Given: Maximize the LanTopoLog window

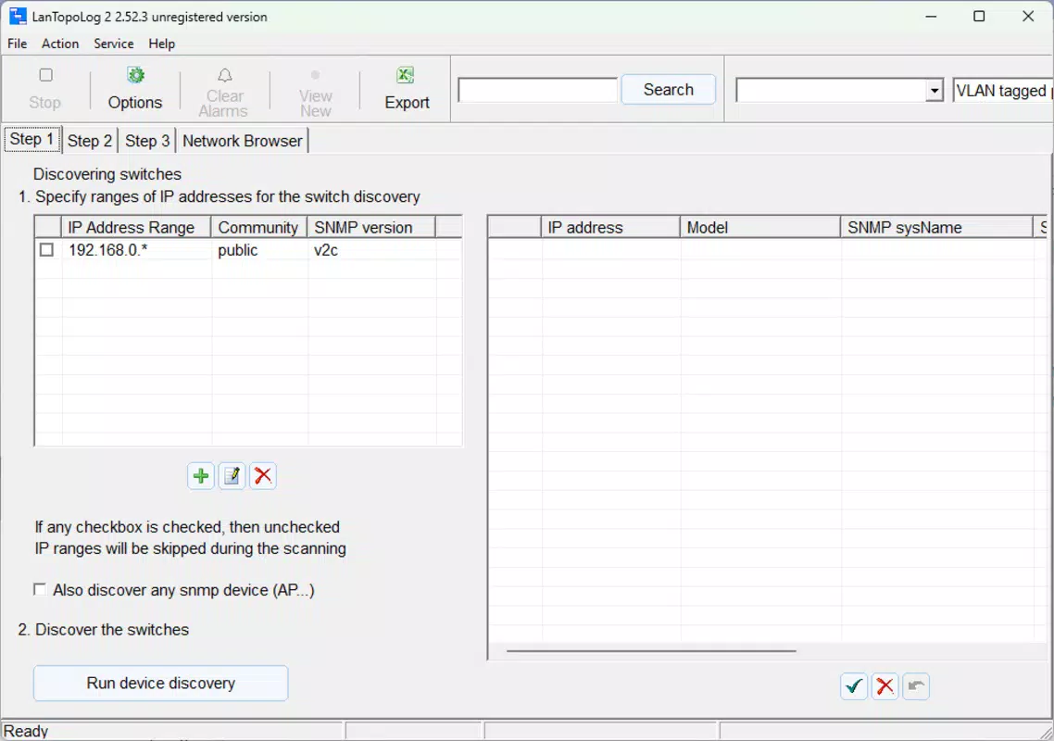Looking at the screenshot, I should click(x=979, y=16).
